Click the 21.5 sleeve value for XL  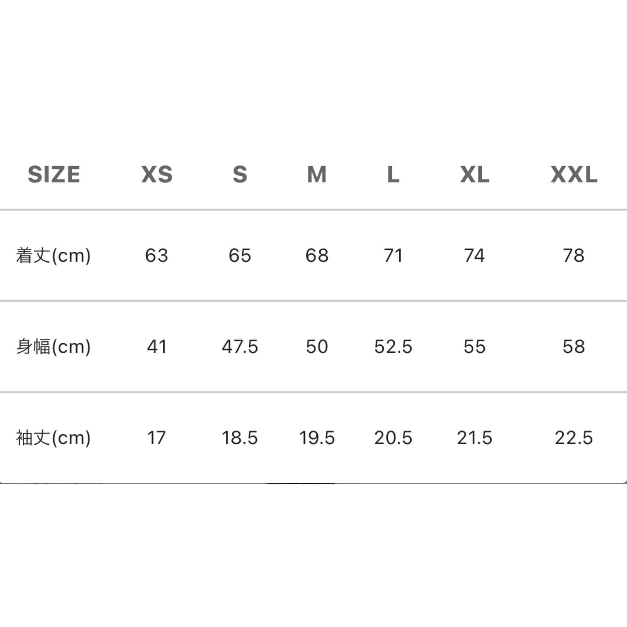(475, 438)
